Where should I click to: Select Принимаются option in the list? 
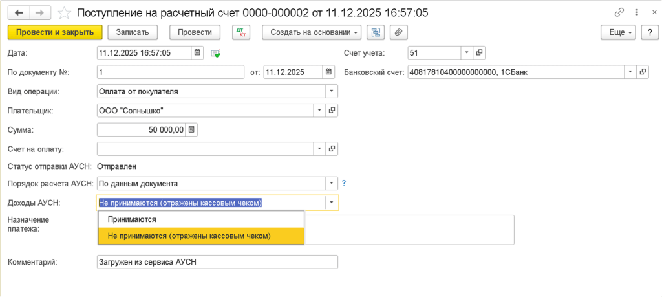click(x=132, y=219)
